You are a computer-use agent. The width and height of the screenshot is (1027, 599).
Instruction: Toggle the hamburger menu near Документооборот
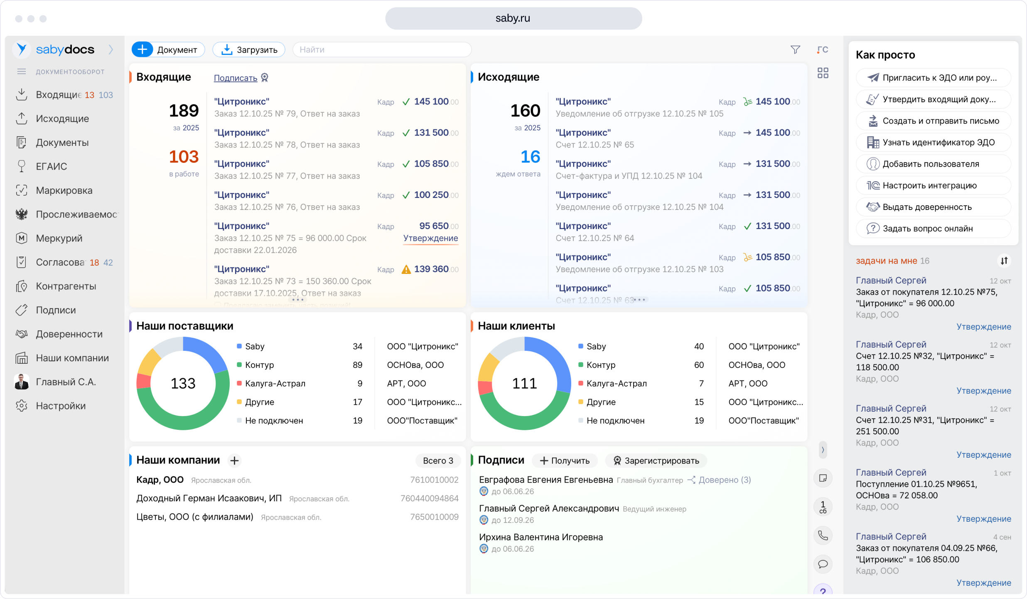pyautogui.click(x=22, y=71)
